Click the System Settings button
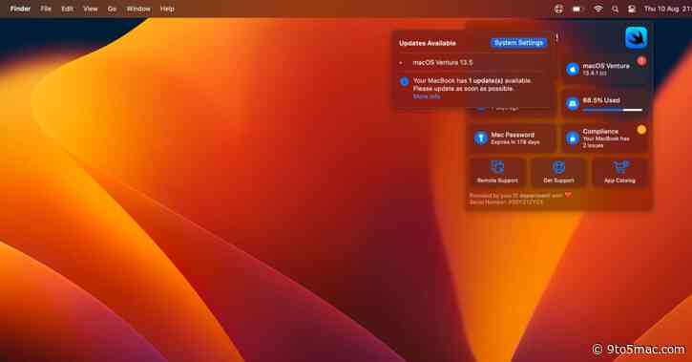The height and width of the screenshot is (362, 692). coord(518,43)
